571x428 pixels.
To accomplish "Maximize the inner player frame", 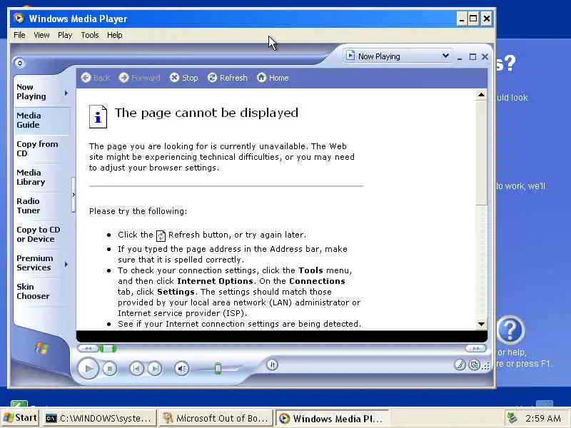I will [x=473, y=57].
